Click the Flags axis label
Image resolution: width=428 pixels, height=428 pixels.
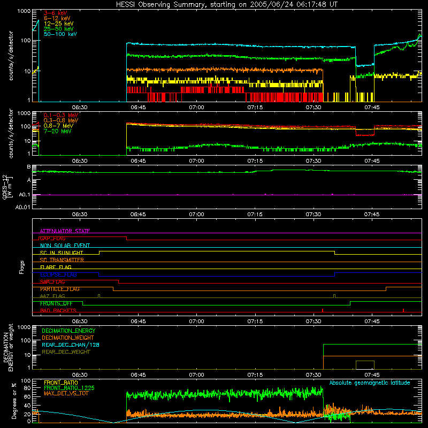point(21,267)
